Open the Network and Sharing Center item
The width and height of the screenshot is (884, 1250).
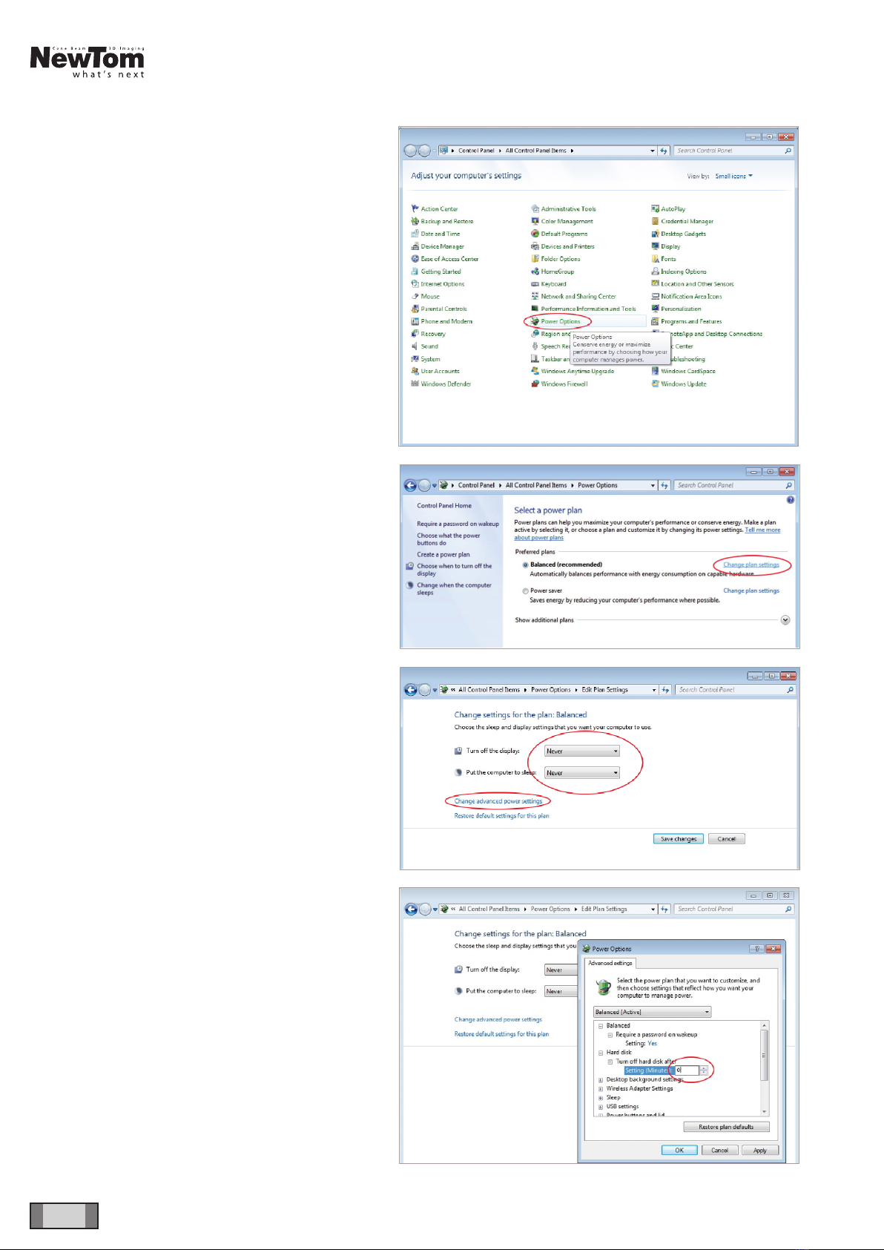[578, 297]
